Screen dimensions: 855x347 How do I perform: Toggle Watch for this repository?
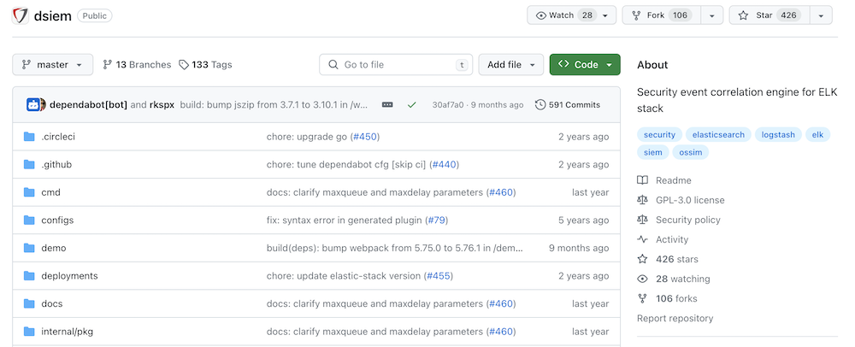click(x=563, y=15)
